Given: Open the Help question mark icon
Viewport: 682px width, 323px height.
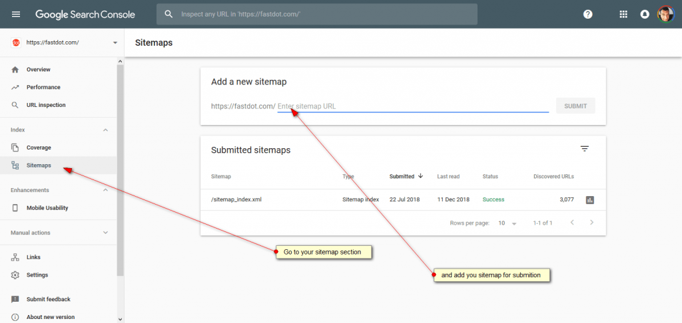Looking at the screenshot, I should [587, 15].
